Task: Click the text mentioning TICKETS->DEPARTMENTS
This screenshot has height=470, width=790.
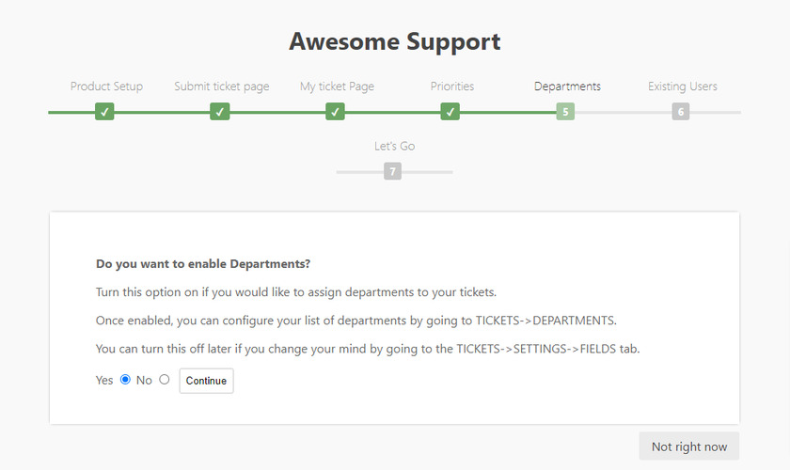Action: point(356,321)
